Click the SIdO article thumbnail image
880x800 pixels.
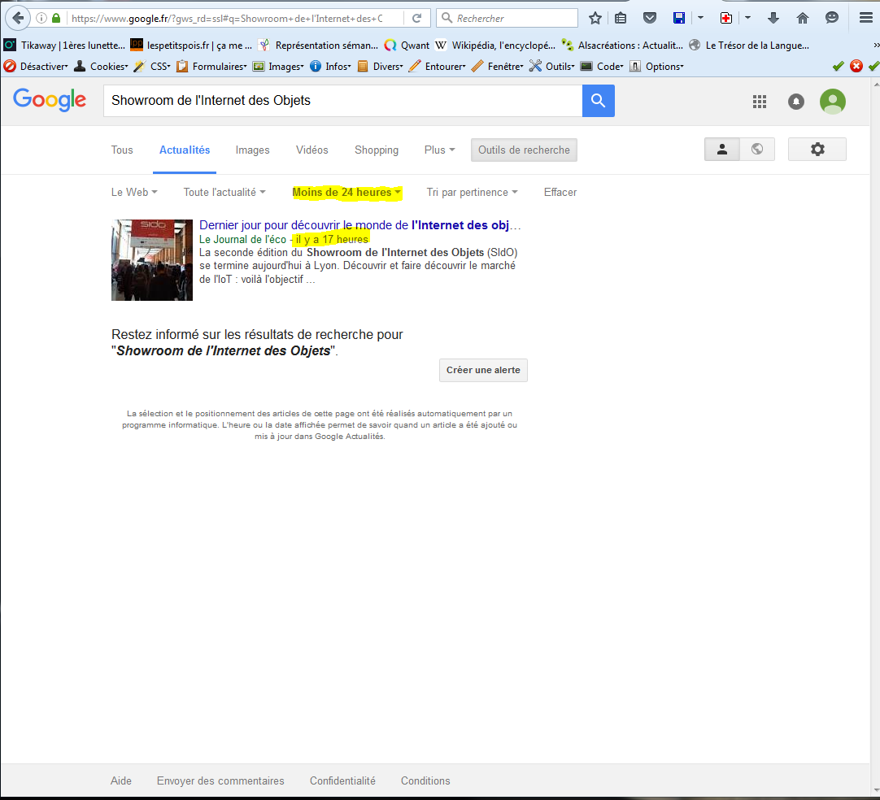152,260
